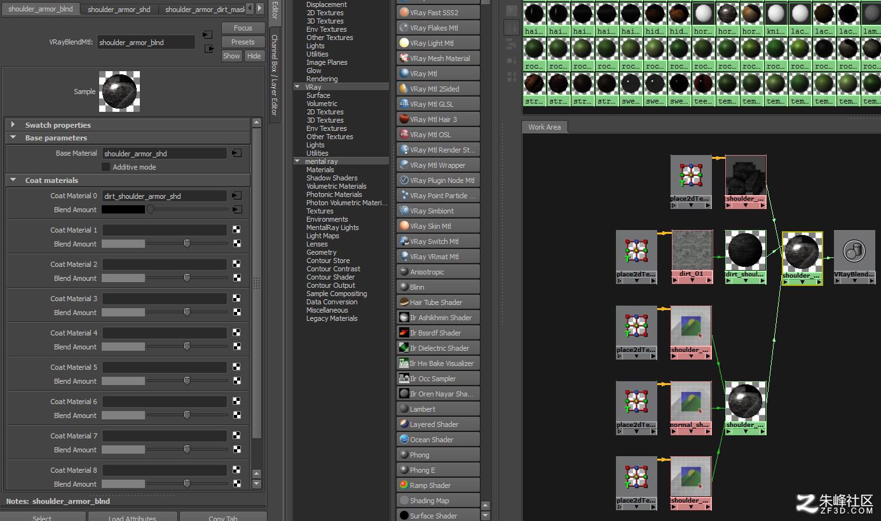Create a VRay Mtl node
The image size is (881, 521).
pyautogui.click(x=438, y=74)
